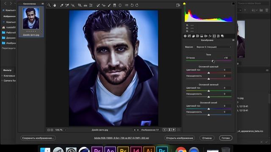This screenshot has height=152, width=271.
Task: Select the Red Eye Removal tool
Action: [103, 5]
